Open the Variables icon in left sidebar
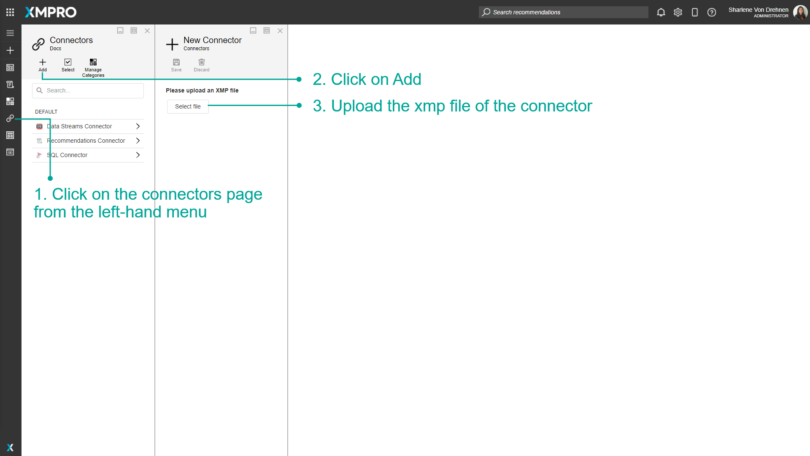 [x=10, y=152]
